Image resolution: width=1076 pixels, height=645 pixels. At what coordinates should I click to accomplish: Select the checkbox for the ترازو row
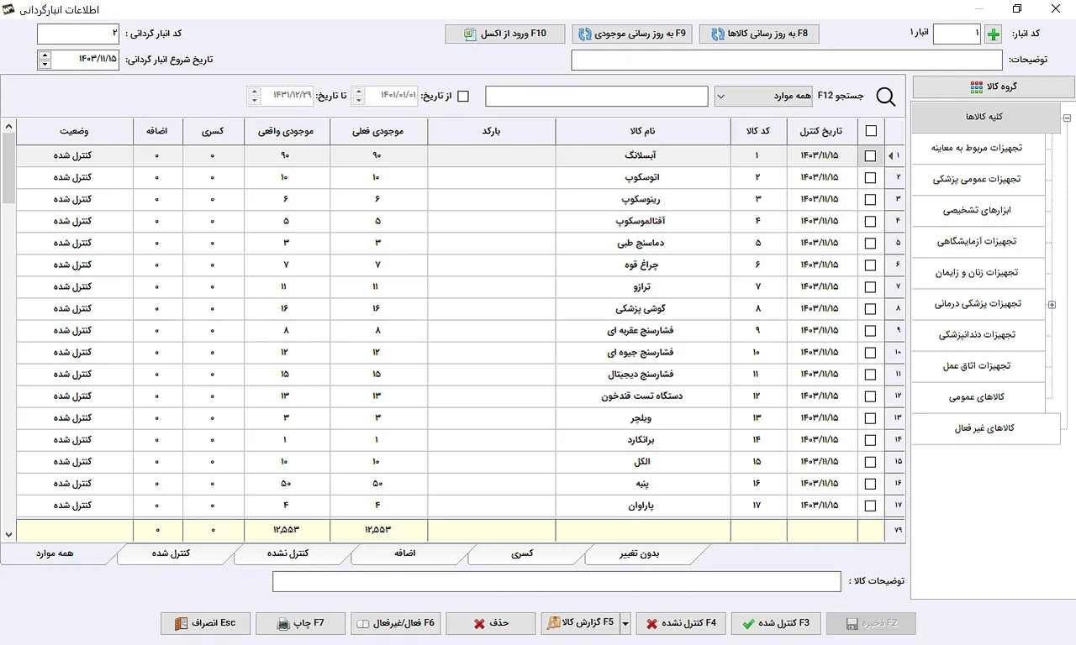coord(870,287)
